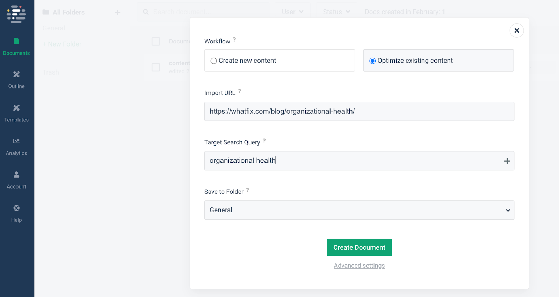Click the plus icon in Target Search Query
Image resolution: width=559 pixels, height=297 pixels.
[507, 161]
